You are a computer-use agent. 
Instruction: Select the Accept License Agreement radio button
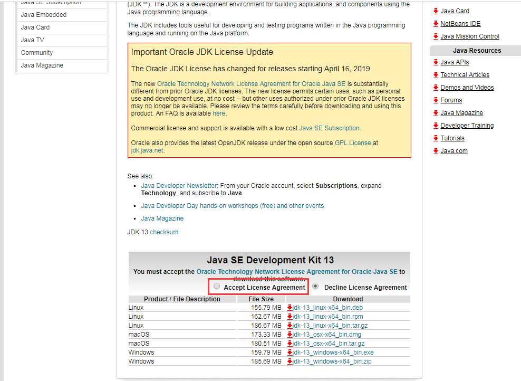click(x=217, y=286)
